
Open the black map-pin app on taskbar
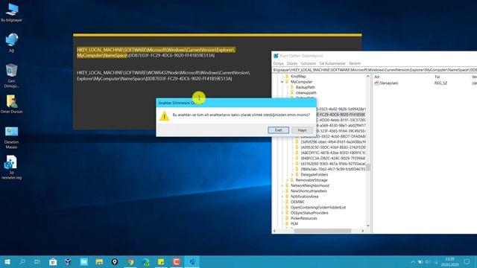tap(115, 261)
